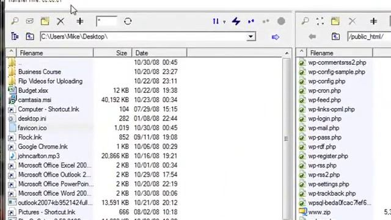Click the remote pane four-arrows icon
The image size is (391, 220).
[320, 21]
